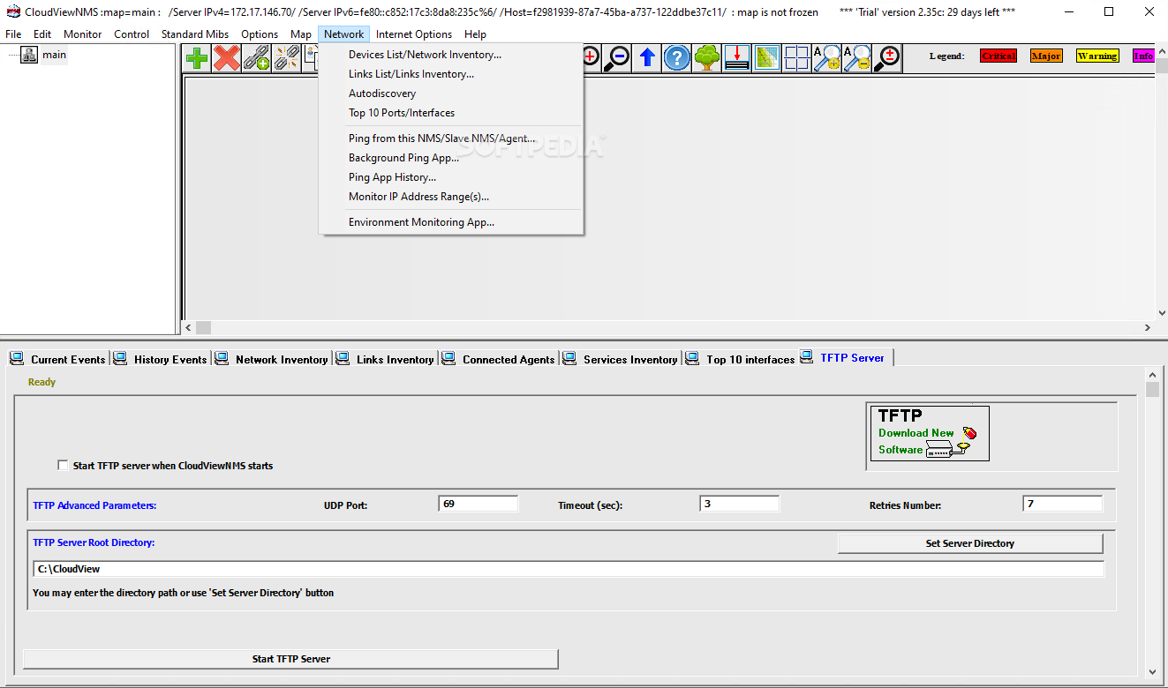Open the Control menu
Viewport: 1168px width, 688px height.
coord(132,34)
